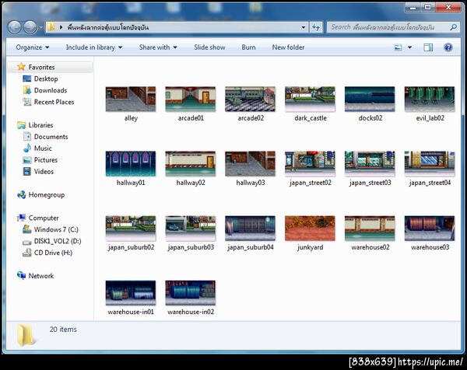Open Recent Places in Favorites

click(x=54, y=102)
